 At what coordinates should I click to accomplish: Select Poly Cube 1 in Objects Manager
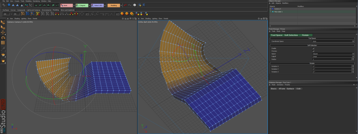pos(278,12)
